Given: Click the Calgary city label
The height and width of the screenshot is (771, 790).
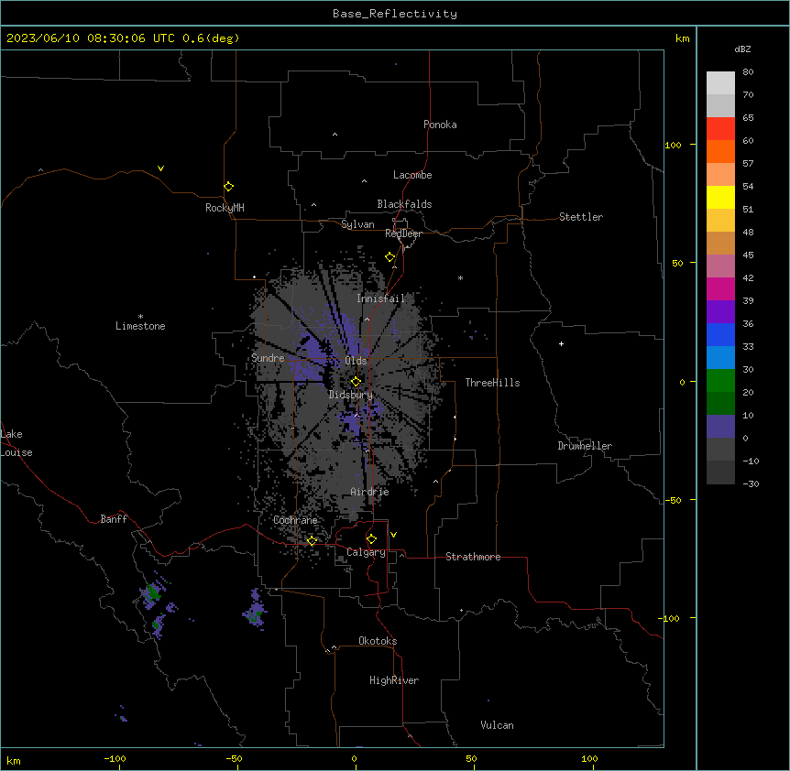Looking at the screenshot, I should point(366,552).
